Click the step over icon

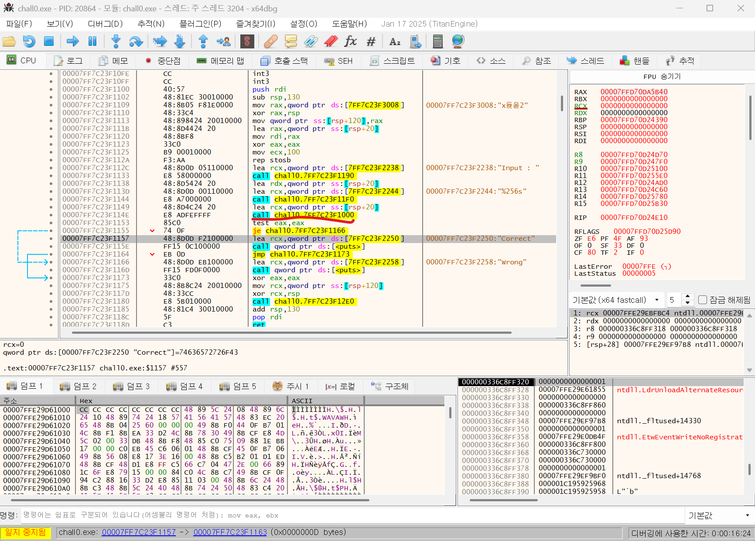tap(136, 41)
